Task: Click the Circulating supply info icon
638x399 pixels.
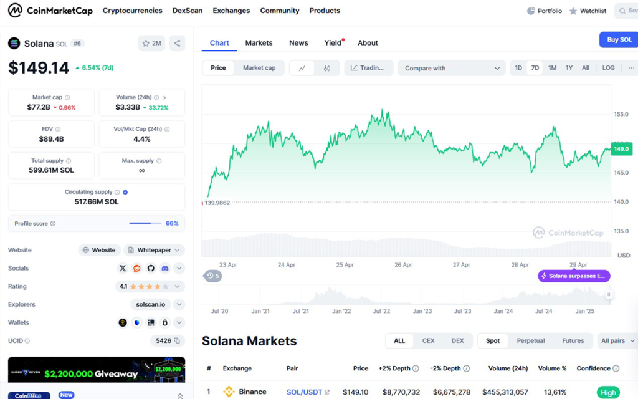Action: pos(117,192)
